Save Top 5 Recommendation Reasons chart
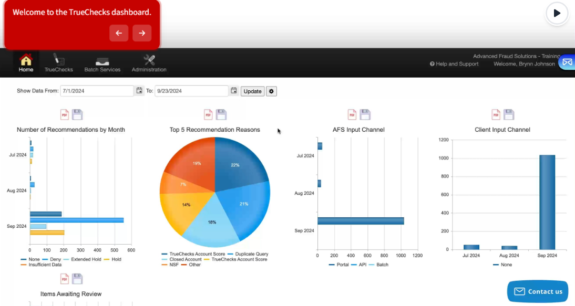Viewport: 575px width, 306px height. [x=221, y=114]
